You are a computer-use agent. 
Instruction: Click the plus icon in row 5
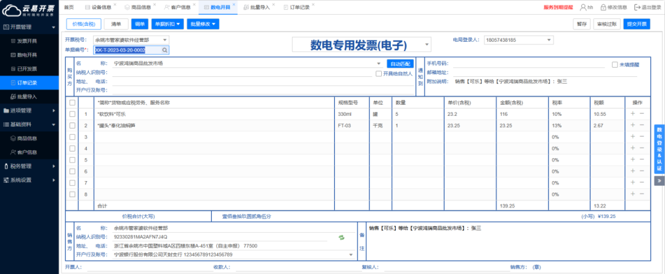pyautogui.click(x=633, y=159)
